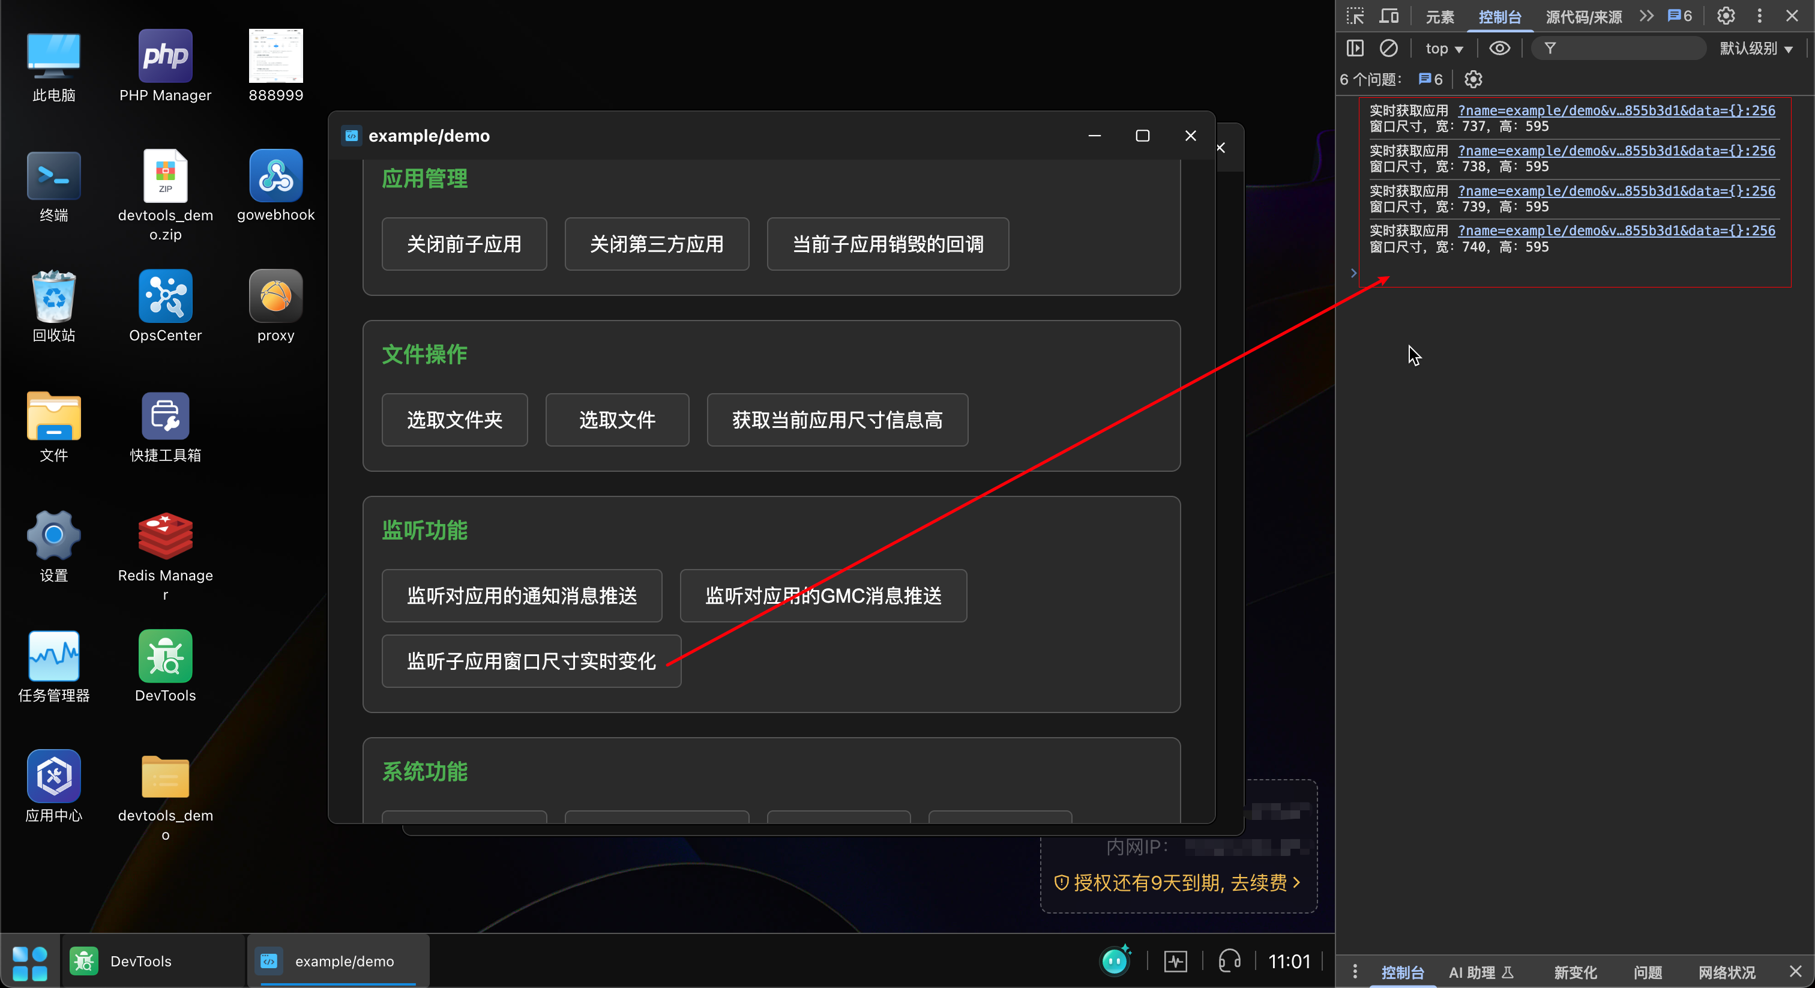This screenshot has height=988, width=1815.
Task: Click the 11:01 clock in the taskbar
Action: pos(1289,961)
